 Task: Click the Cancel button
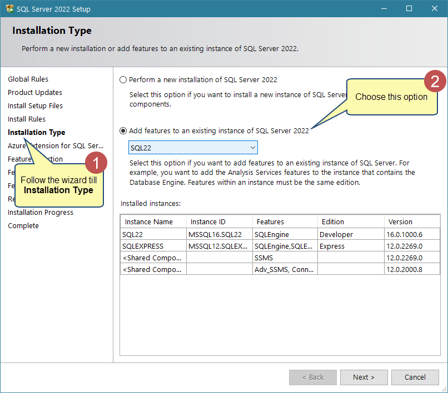[415, 377]
